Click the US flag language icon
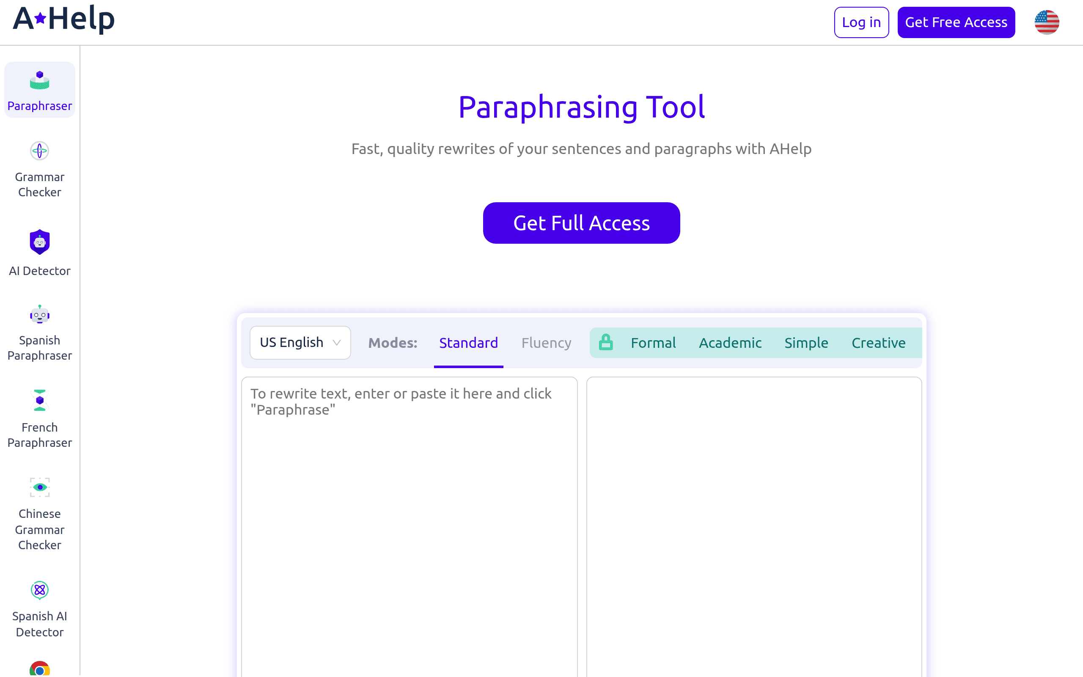The height and width of the screenshot is (677, 1083). point(1046,22)
